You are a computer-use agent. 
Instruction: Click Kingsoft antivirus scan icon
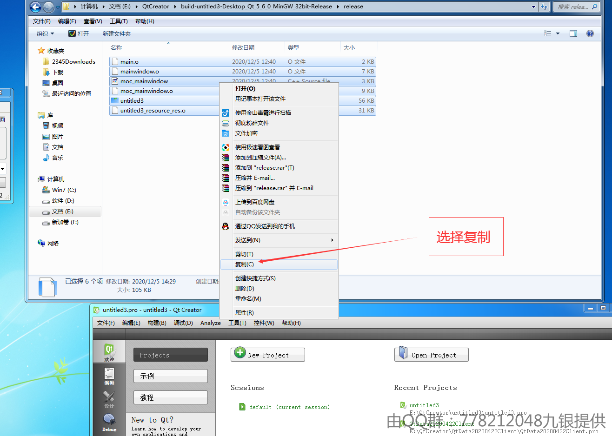point(226,113)
